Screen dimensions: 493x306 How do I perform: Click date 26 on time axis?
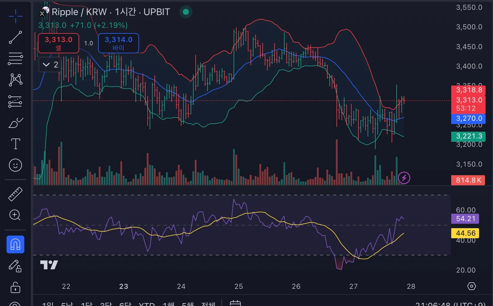pos(296,286)
